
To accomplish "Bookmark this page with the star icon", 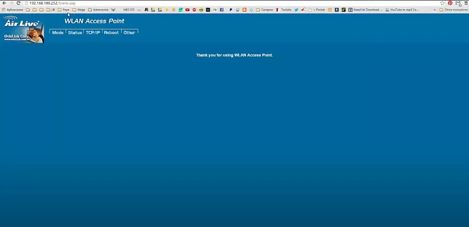I will click(442, 3).
